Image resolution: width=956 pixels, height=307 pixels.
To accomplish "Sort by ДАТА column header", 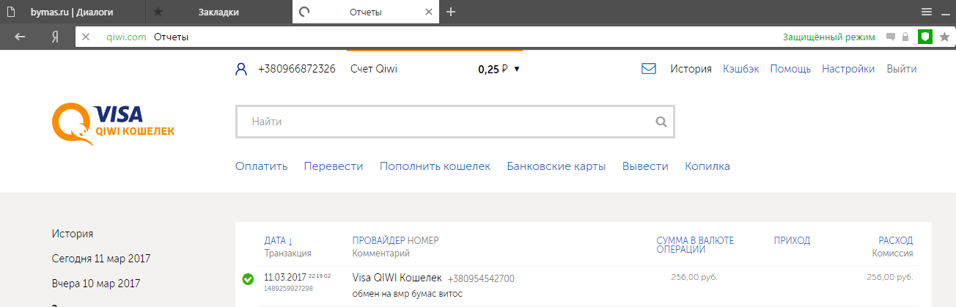I will click(278, 240).
